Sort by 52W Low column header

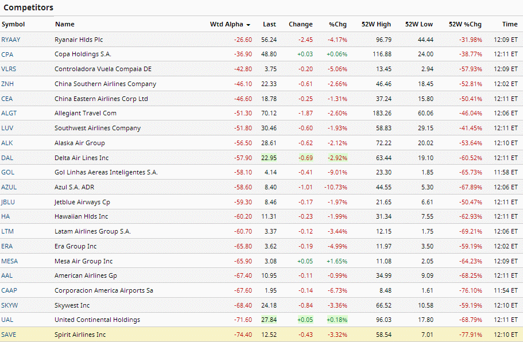point(419,24)
